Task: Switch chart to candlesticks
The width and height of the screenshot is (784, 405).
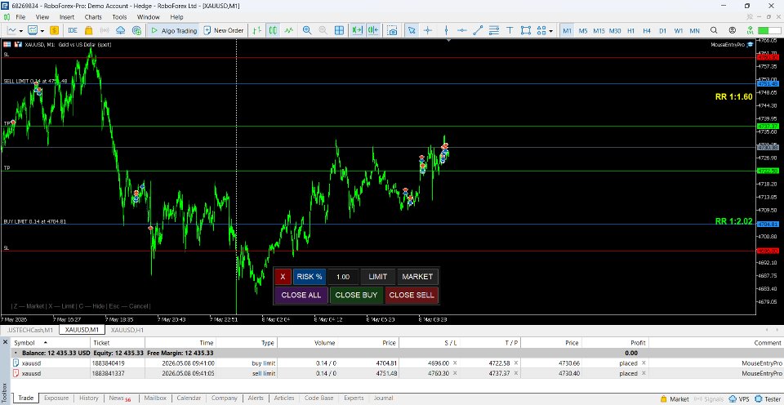Action: tap(273, 30)
